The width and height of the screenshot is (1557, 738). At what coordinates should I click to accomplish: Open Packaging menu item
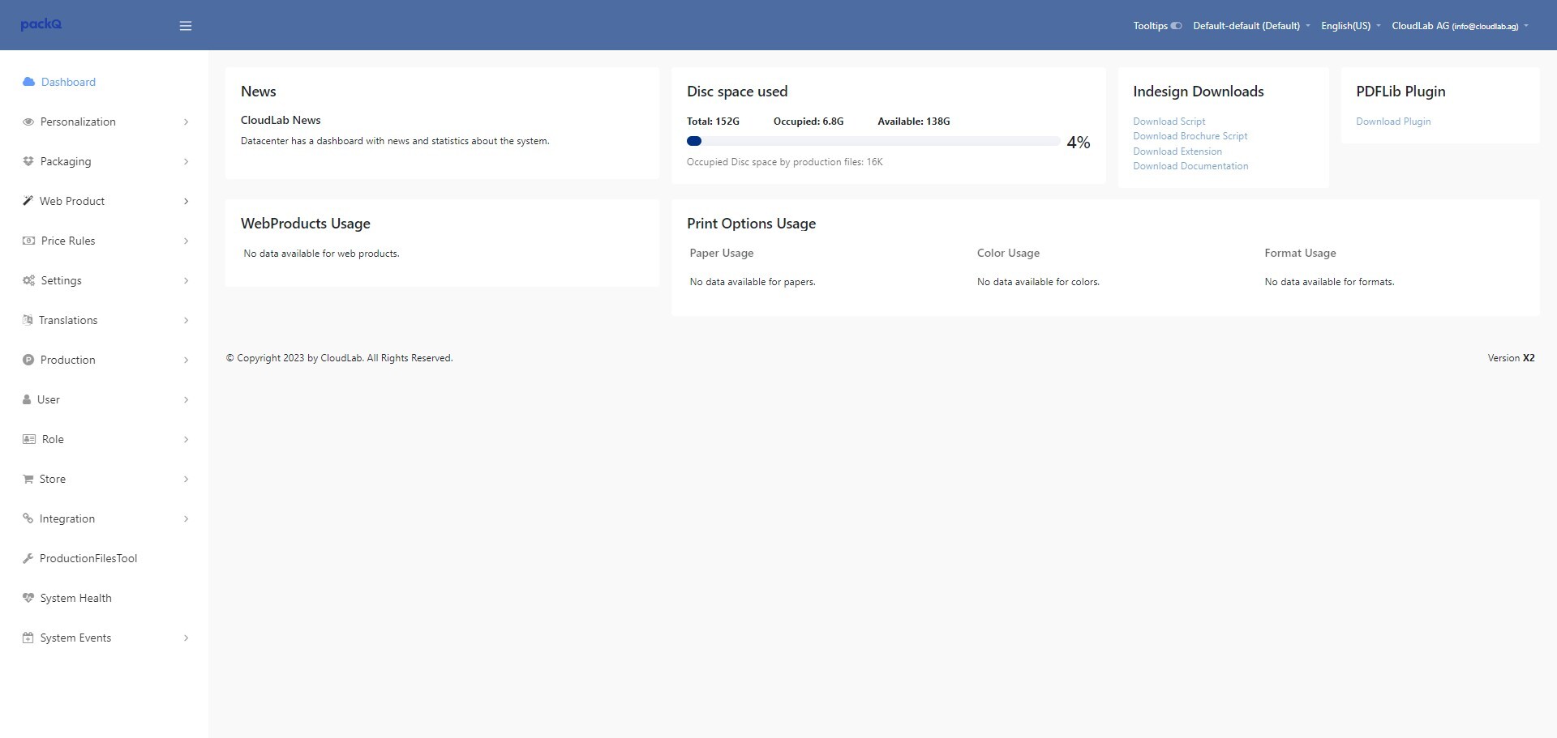tap(105, 161)
